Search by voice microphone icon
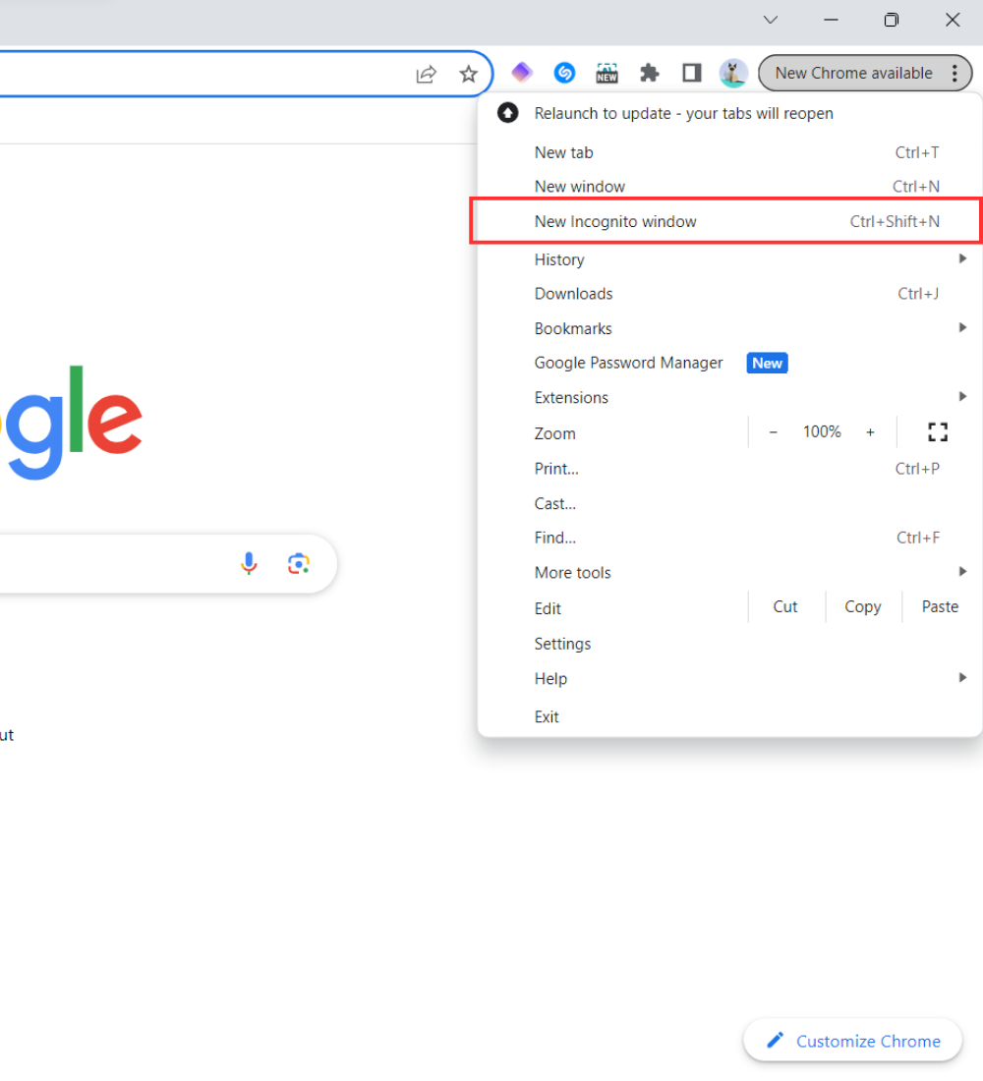 [249, 563]
